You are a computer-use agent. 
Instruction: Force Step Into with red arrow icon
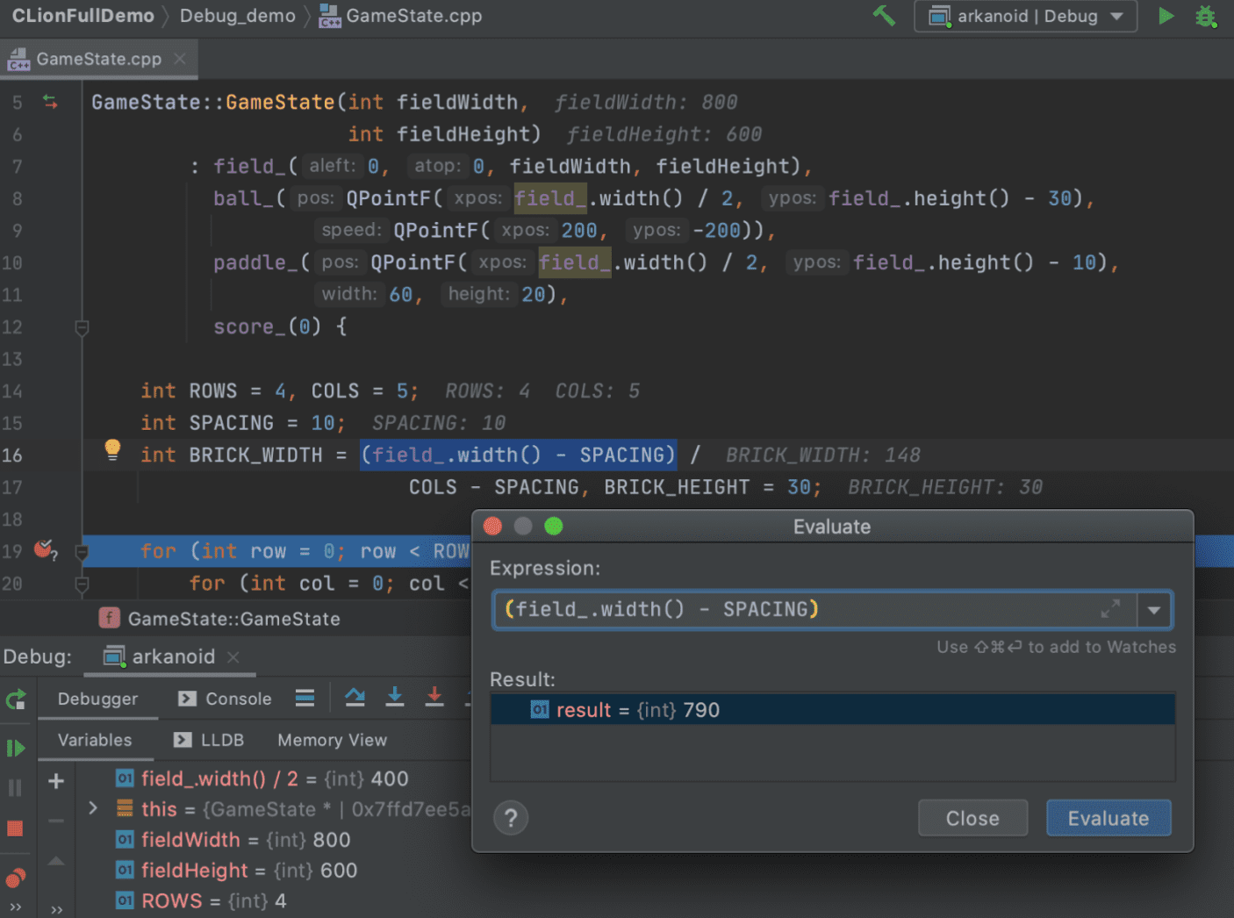click(434, 696)
